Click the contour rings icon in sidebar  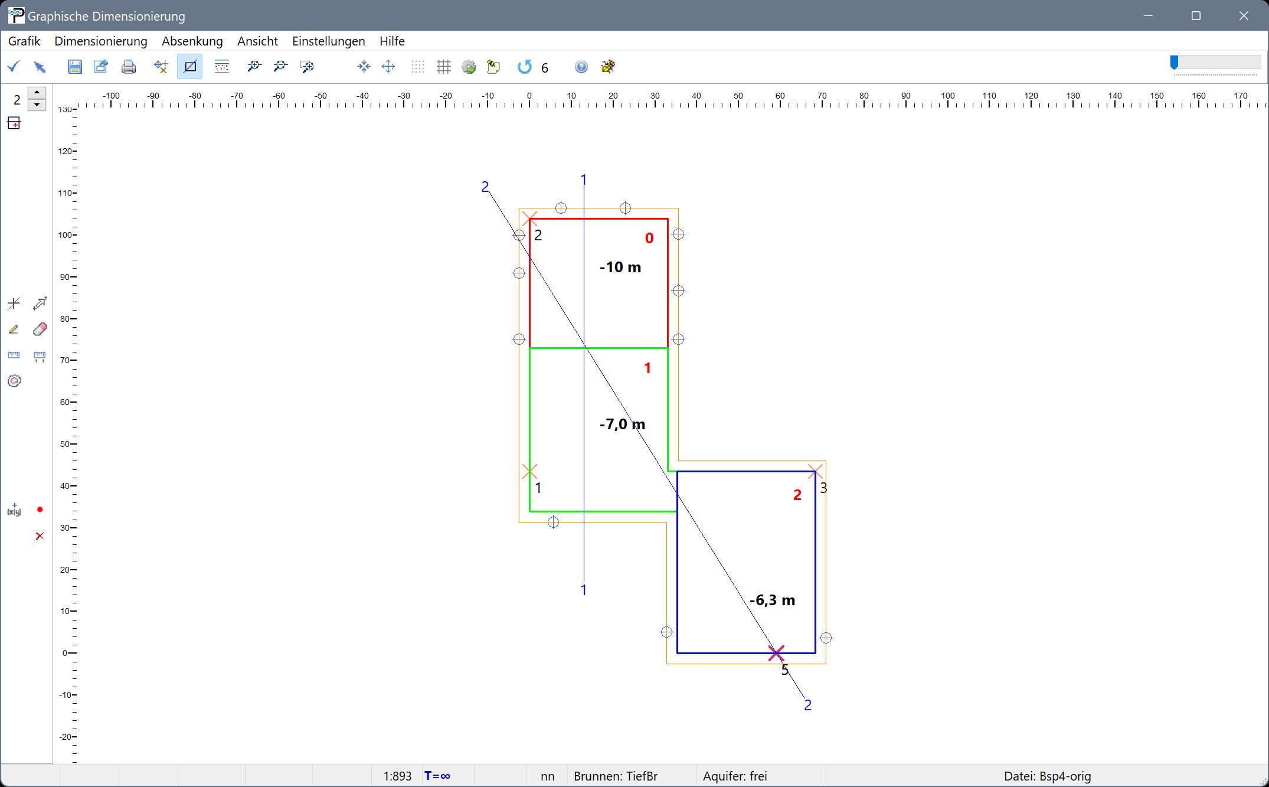pos(14,381)
